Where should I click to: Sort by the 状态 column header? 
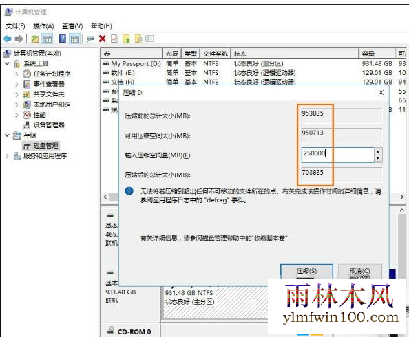click(295, 54)
